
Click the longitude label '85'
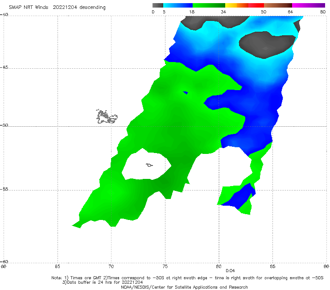[272, 266]
